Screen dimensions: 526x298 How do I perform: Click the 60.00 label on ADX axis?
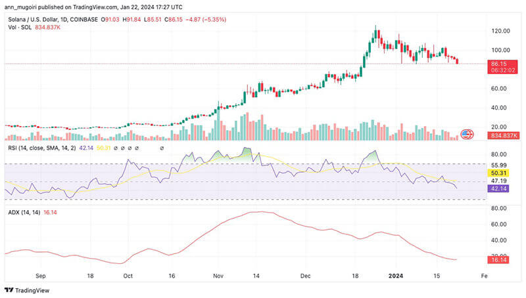499,224
